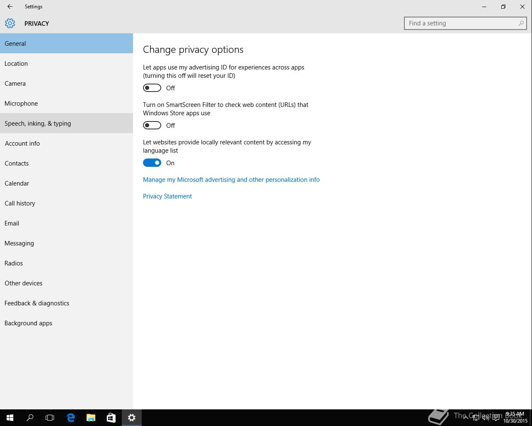Viewport: 532px width, 426px height.
Task: Click the search magnifier in Find a setting
Action: [521, 23]
